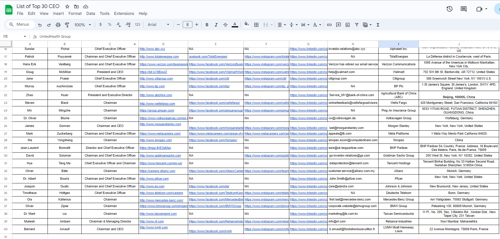Print the spreadsheet using printer icon

(x=58, y=25)
